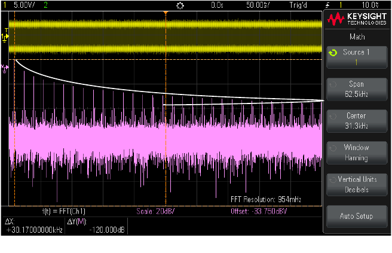Click the channel 1 scale 5.00V/ readout

click(24, 5)
